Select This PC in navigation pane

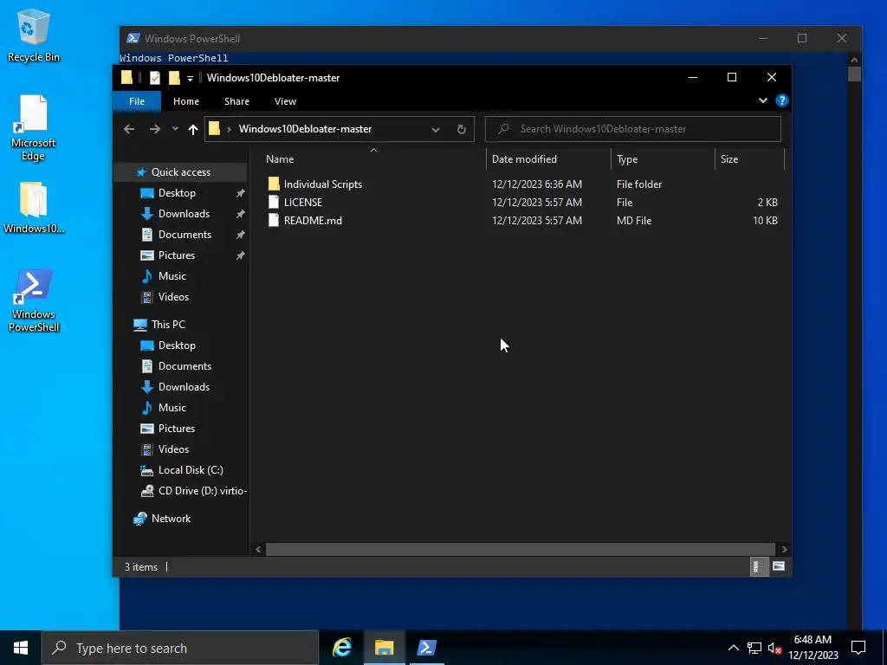tap(168, 325)
